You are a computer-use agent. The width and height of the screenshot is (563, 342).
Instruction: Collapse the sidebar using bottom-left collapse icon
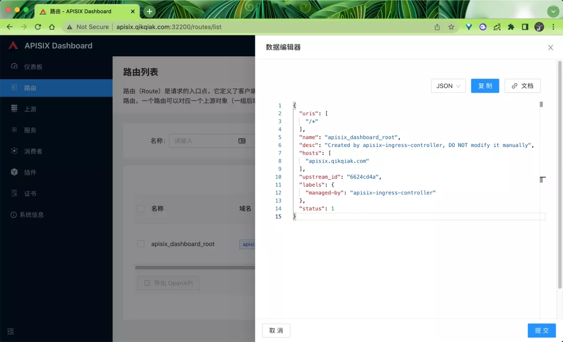click(10, 331)
